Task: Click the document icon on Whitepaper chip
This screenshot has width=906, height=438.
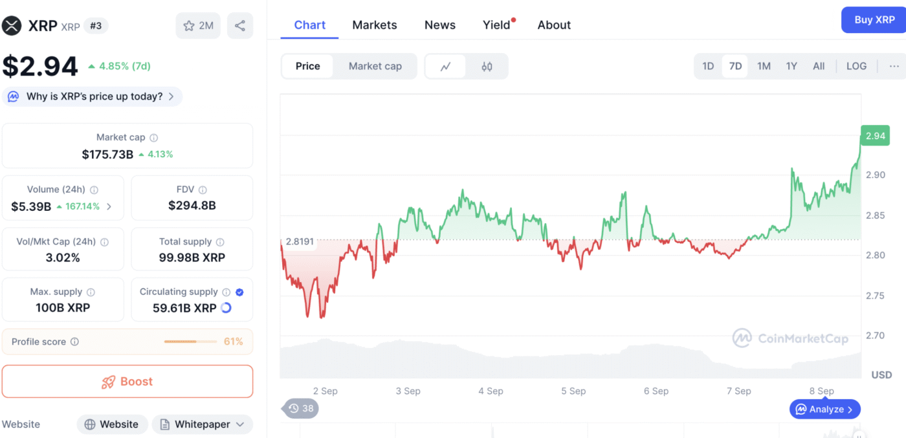Action: click(x=164, y=424)
